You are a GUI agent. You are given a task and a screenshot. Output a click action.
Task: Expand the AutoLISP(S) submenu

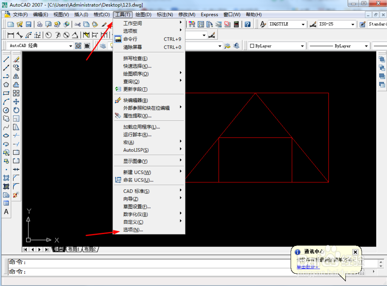click(149, 150)
